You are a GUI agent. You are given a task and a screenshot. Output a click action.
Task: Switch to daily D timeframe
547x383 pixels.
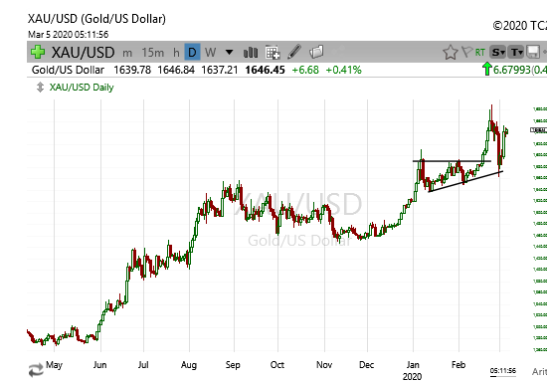pos(192,53)
